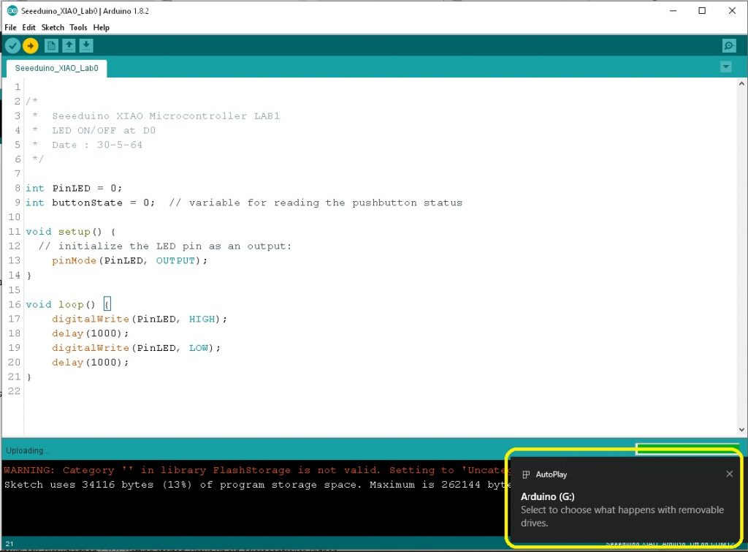The height and width of the screenshot is (552, 748).
Task: Minimize the Arduino window
Action: click(x=673, y=10)
